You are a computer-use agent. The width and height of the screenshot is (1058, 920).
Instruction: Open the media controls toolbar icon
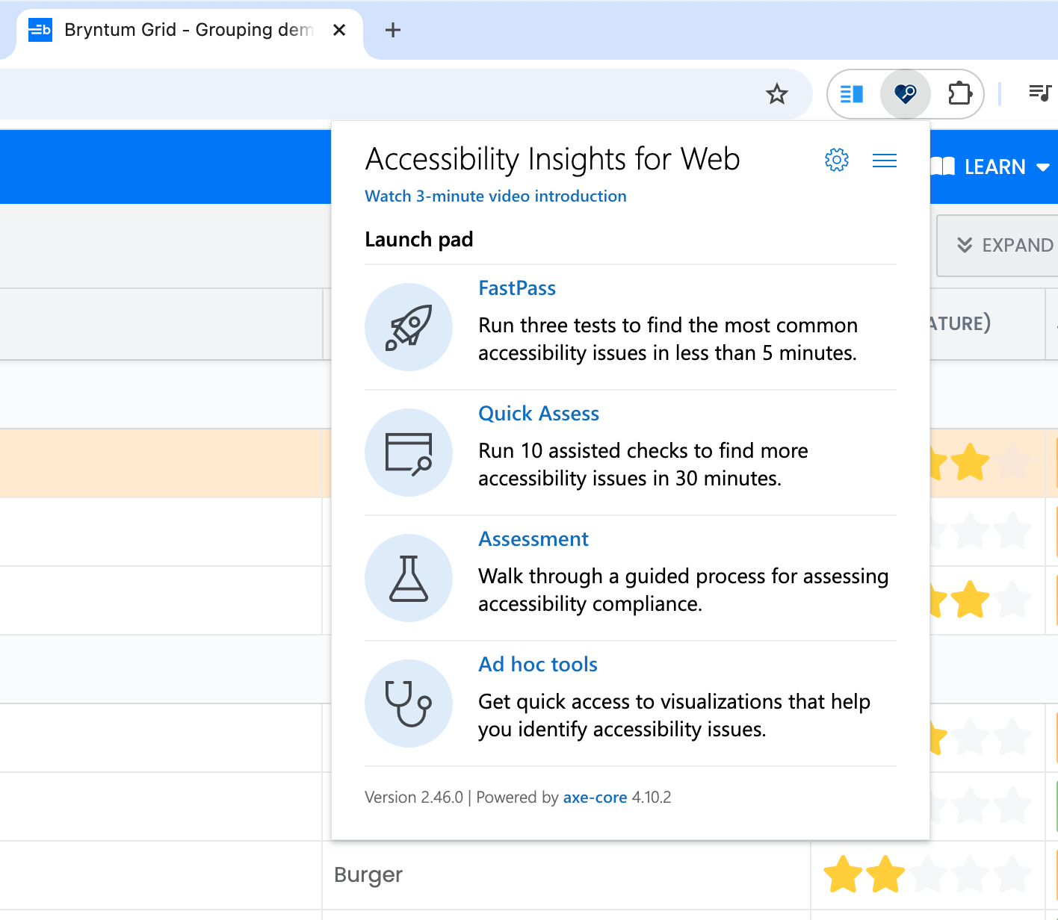pos(1040,93)
